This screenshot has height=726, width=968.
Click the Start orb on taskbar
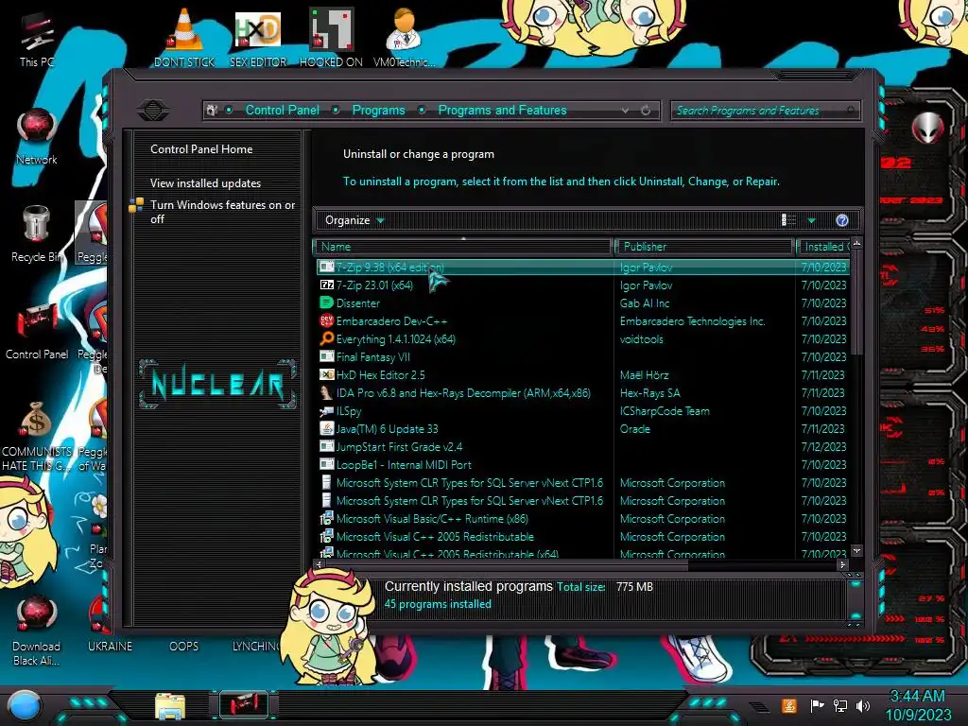[x=25, y=706]
